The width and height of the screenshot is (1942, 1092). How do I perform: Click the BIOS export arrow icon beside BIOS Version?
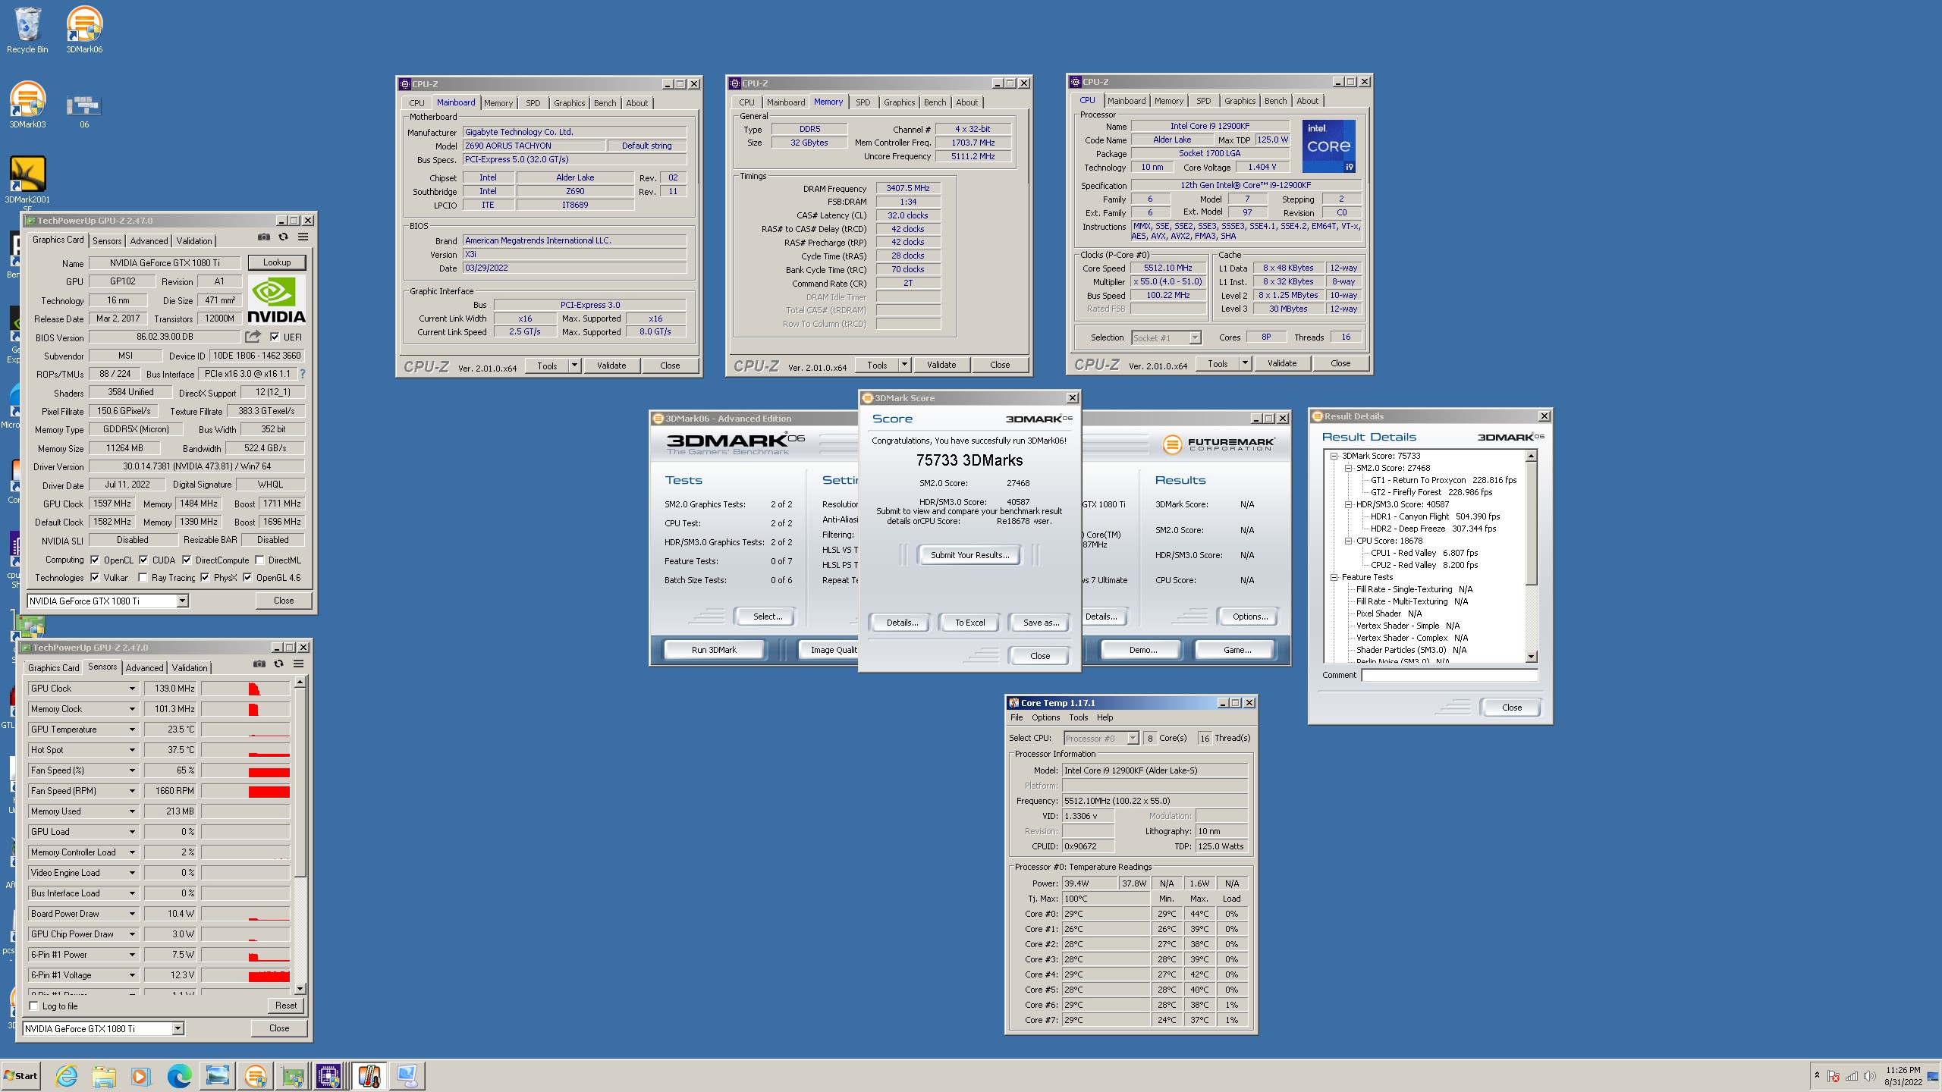[x=253, y=336]
